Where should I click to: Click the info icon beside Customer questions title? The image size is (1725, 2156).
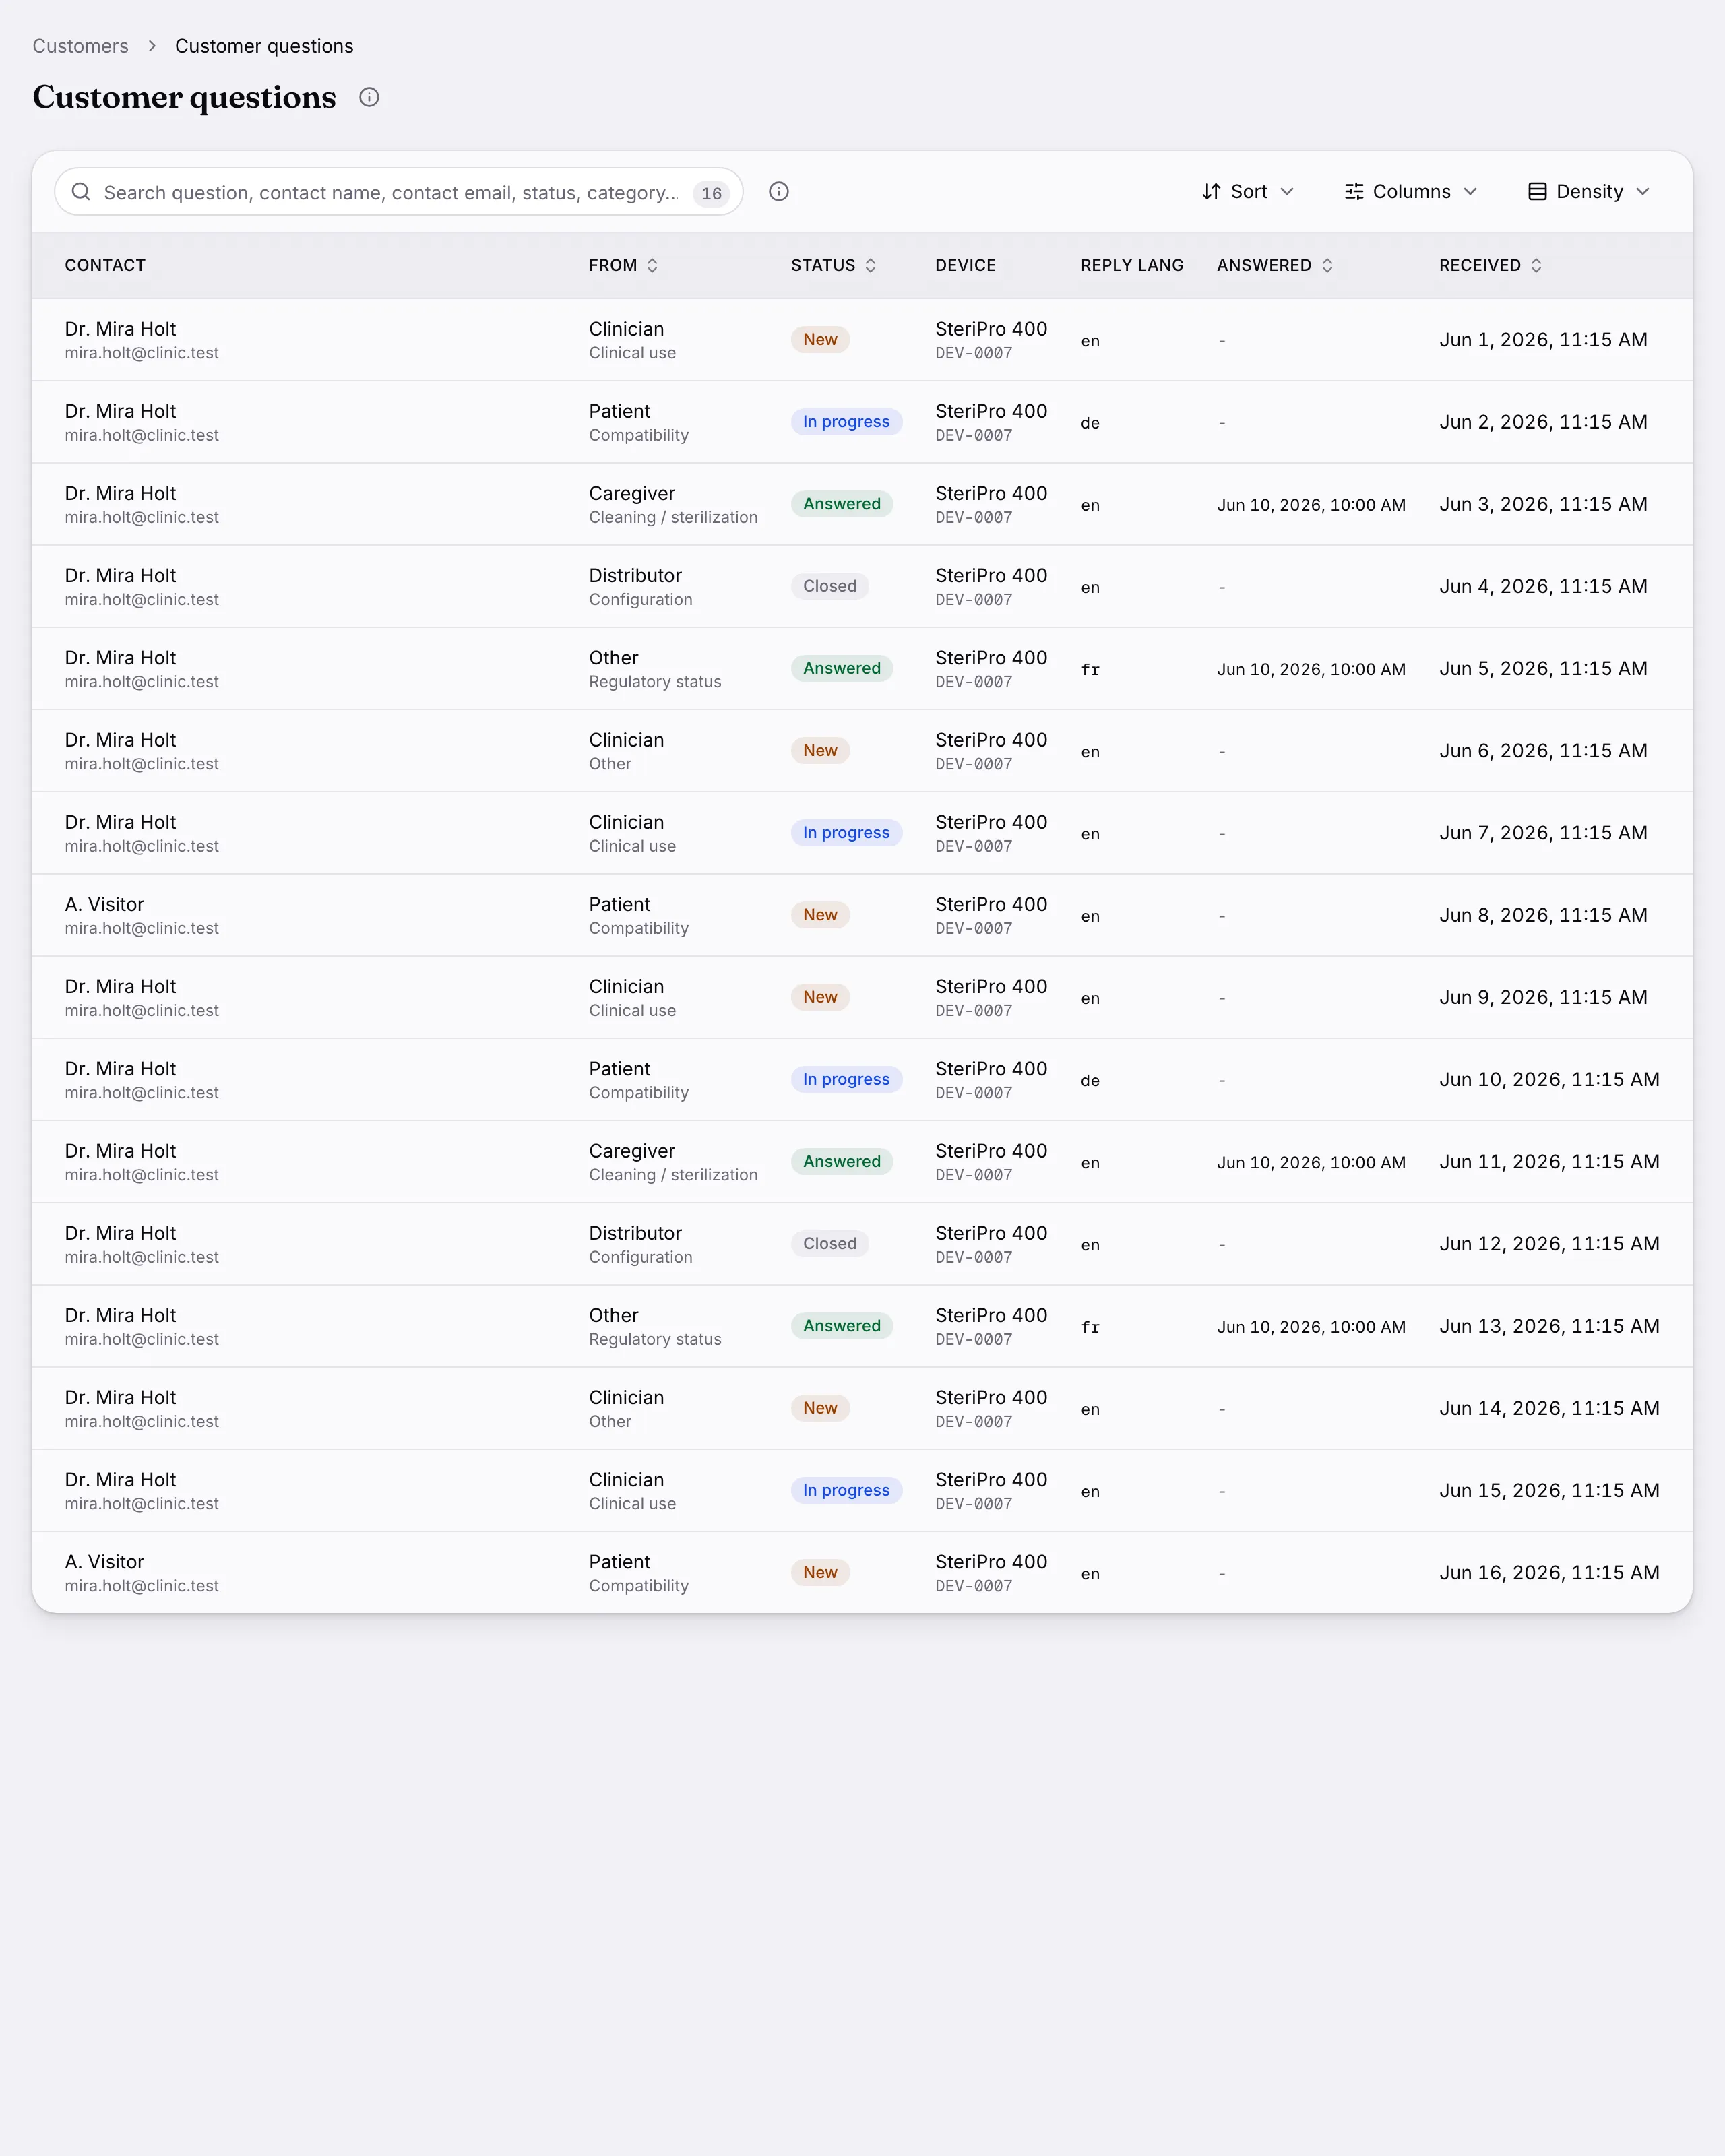(x=369, y=97)
